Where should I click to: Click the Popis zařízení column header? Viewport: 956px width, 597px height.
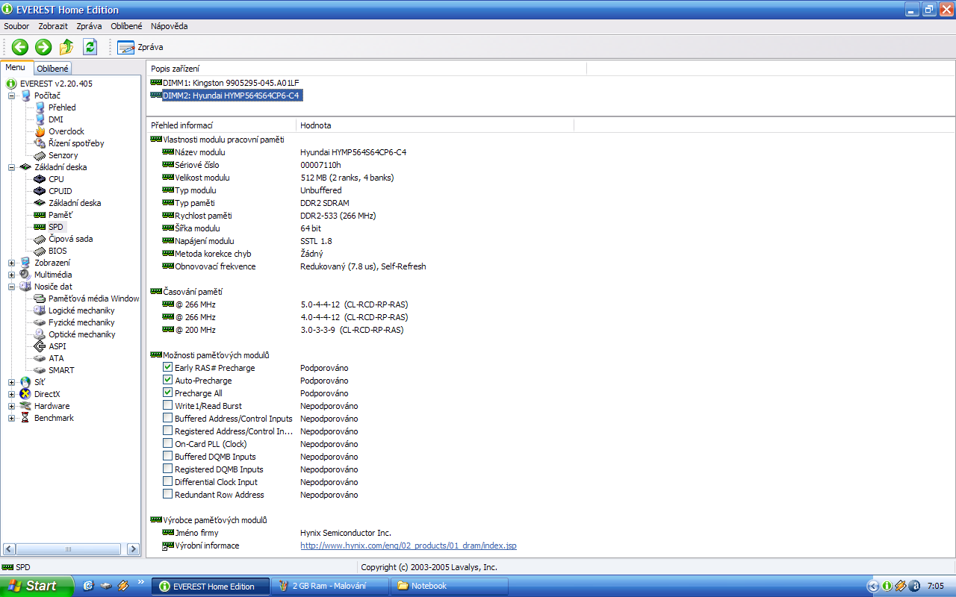pos(366,69)
